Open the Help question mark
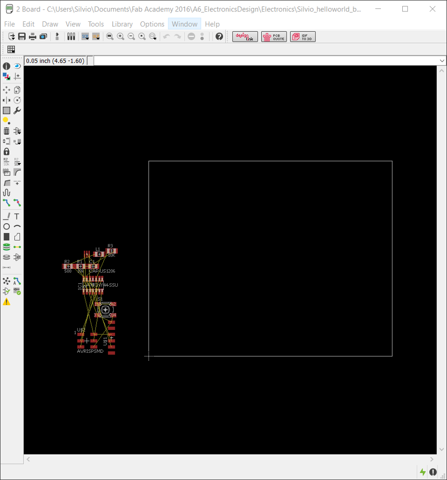Image resolution: width=447 pixels, height=480 pixels. click(219, 37)
